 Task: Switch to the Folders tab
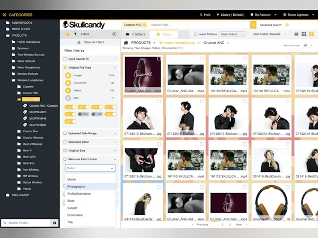(135, 34)
